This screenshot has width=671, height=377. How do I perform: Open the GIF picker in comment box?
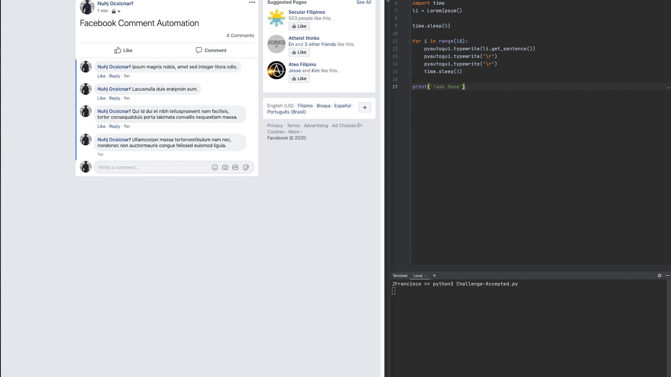pyautogui.click(x=235, y=168)
